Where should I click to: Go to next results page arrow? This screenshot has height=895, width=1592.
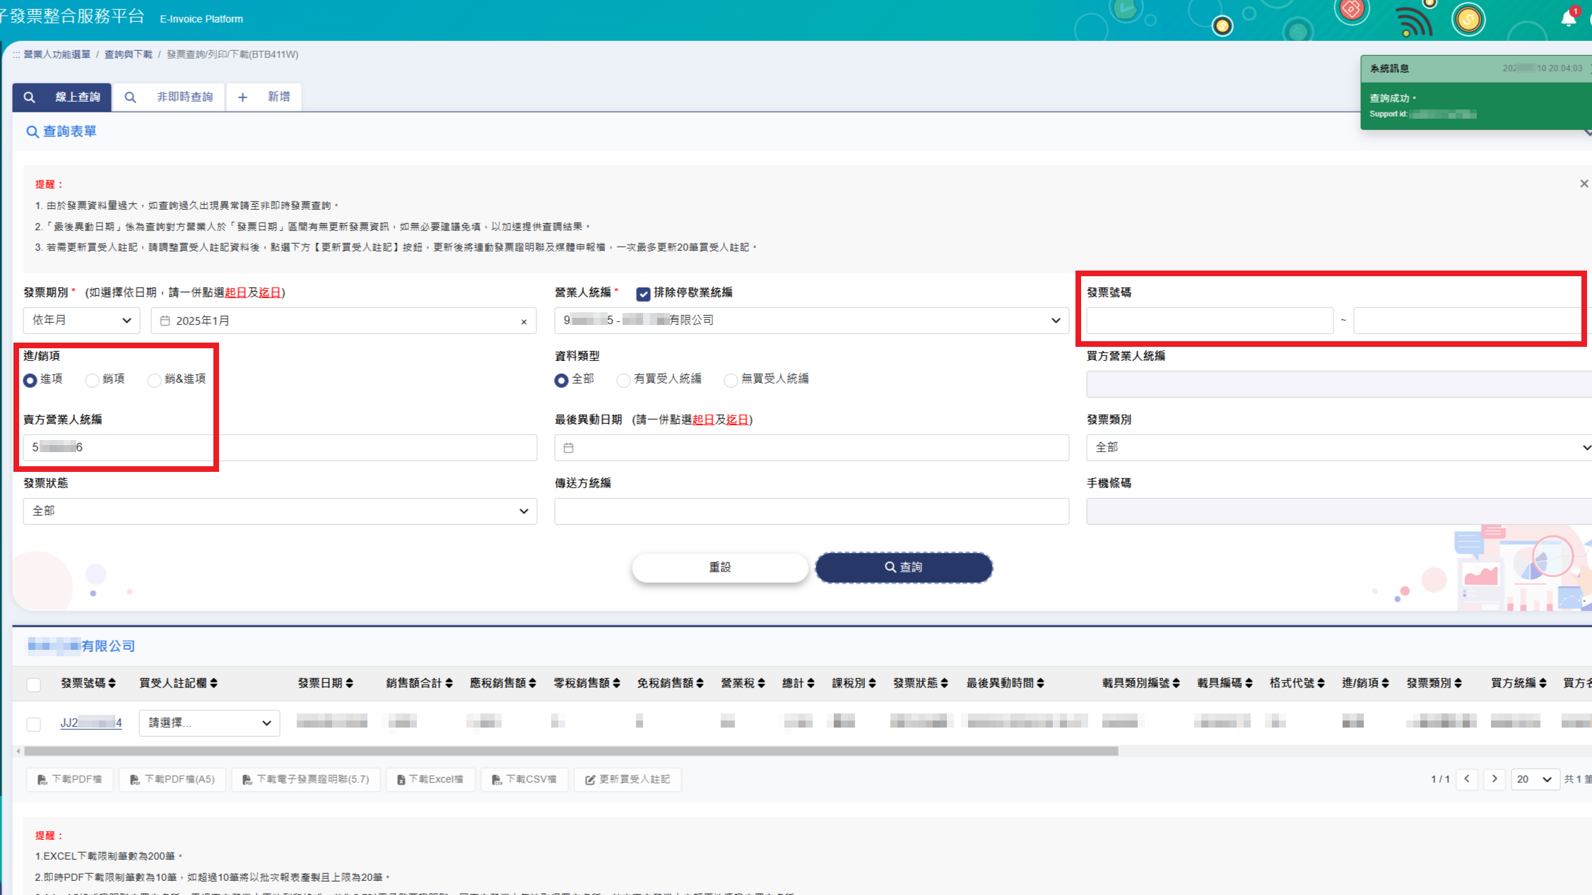1494,779
